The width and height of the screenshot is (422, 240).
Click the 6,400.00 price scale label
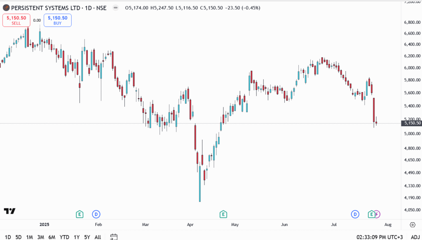(x=412, y=44)
